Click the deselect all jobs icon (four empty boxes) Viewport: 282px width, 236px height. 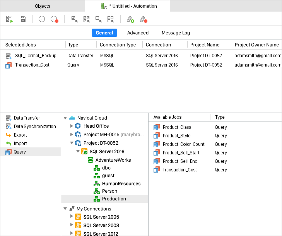coord(110,19)
